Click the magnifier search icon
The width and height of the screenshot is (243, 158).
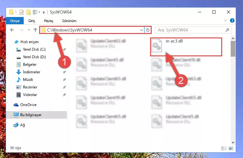point(227,30)
